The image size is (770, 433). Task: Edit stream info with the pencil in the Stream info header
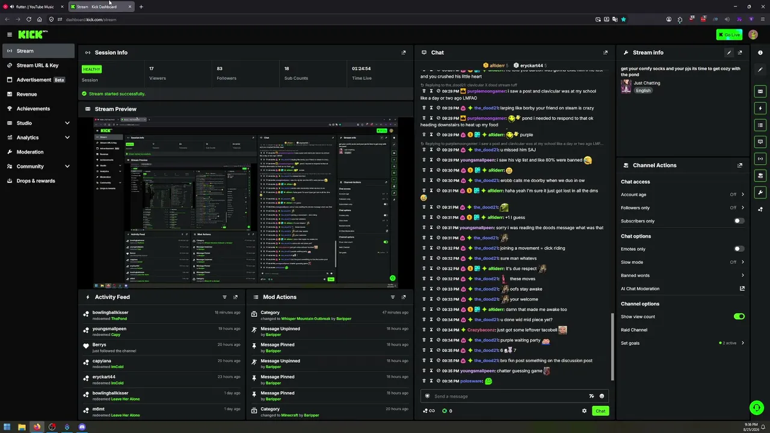coord(729,52)
